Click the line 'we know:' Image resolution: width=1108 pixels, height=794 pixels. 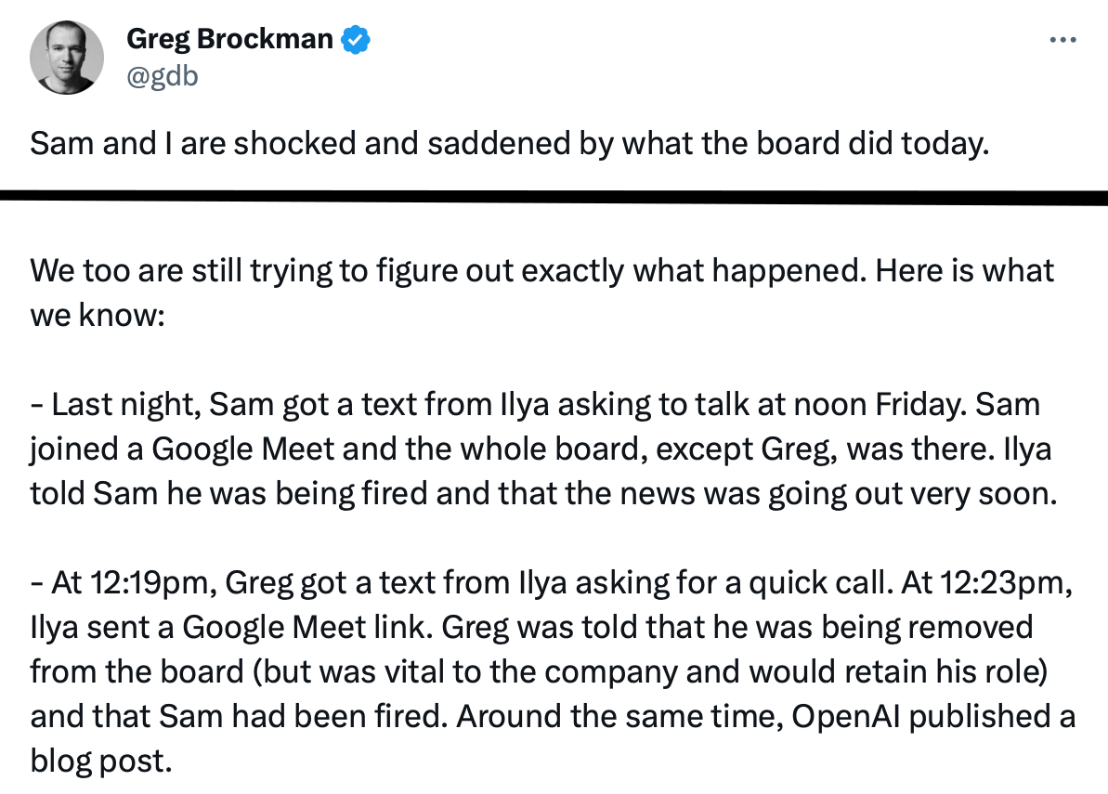(x=98, y=315)
